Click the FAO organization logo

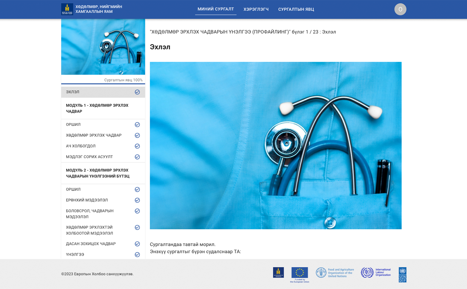coord(335,273)
